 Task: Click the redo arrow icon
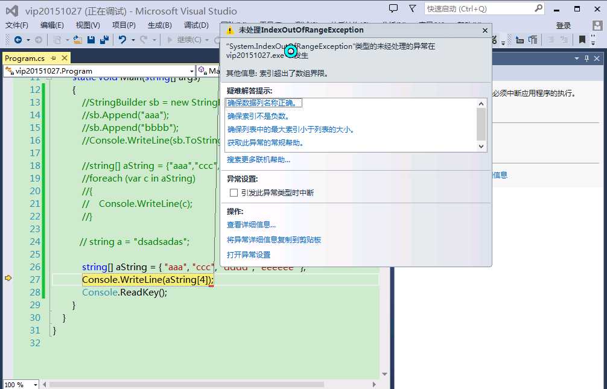coord(144,39)
